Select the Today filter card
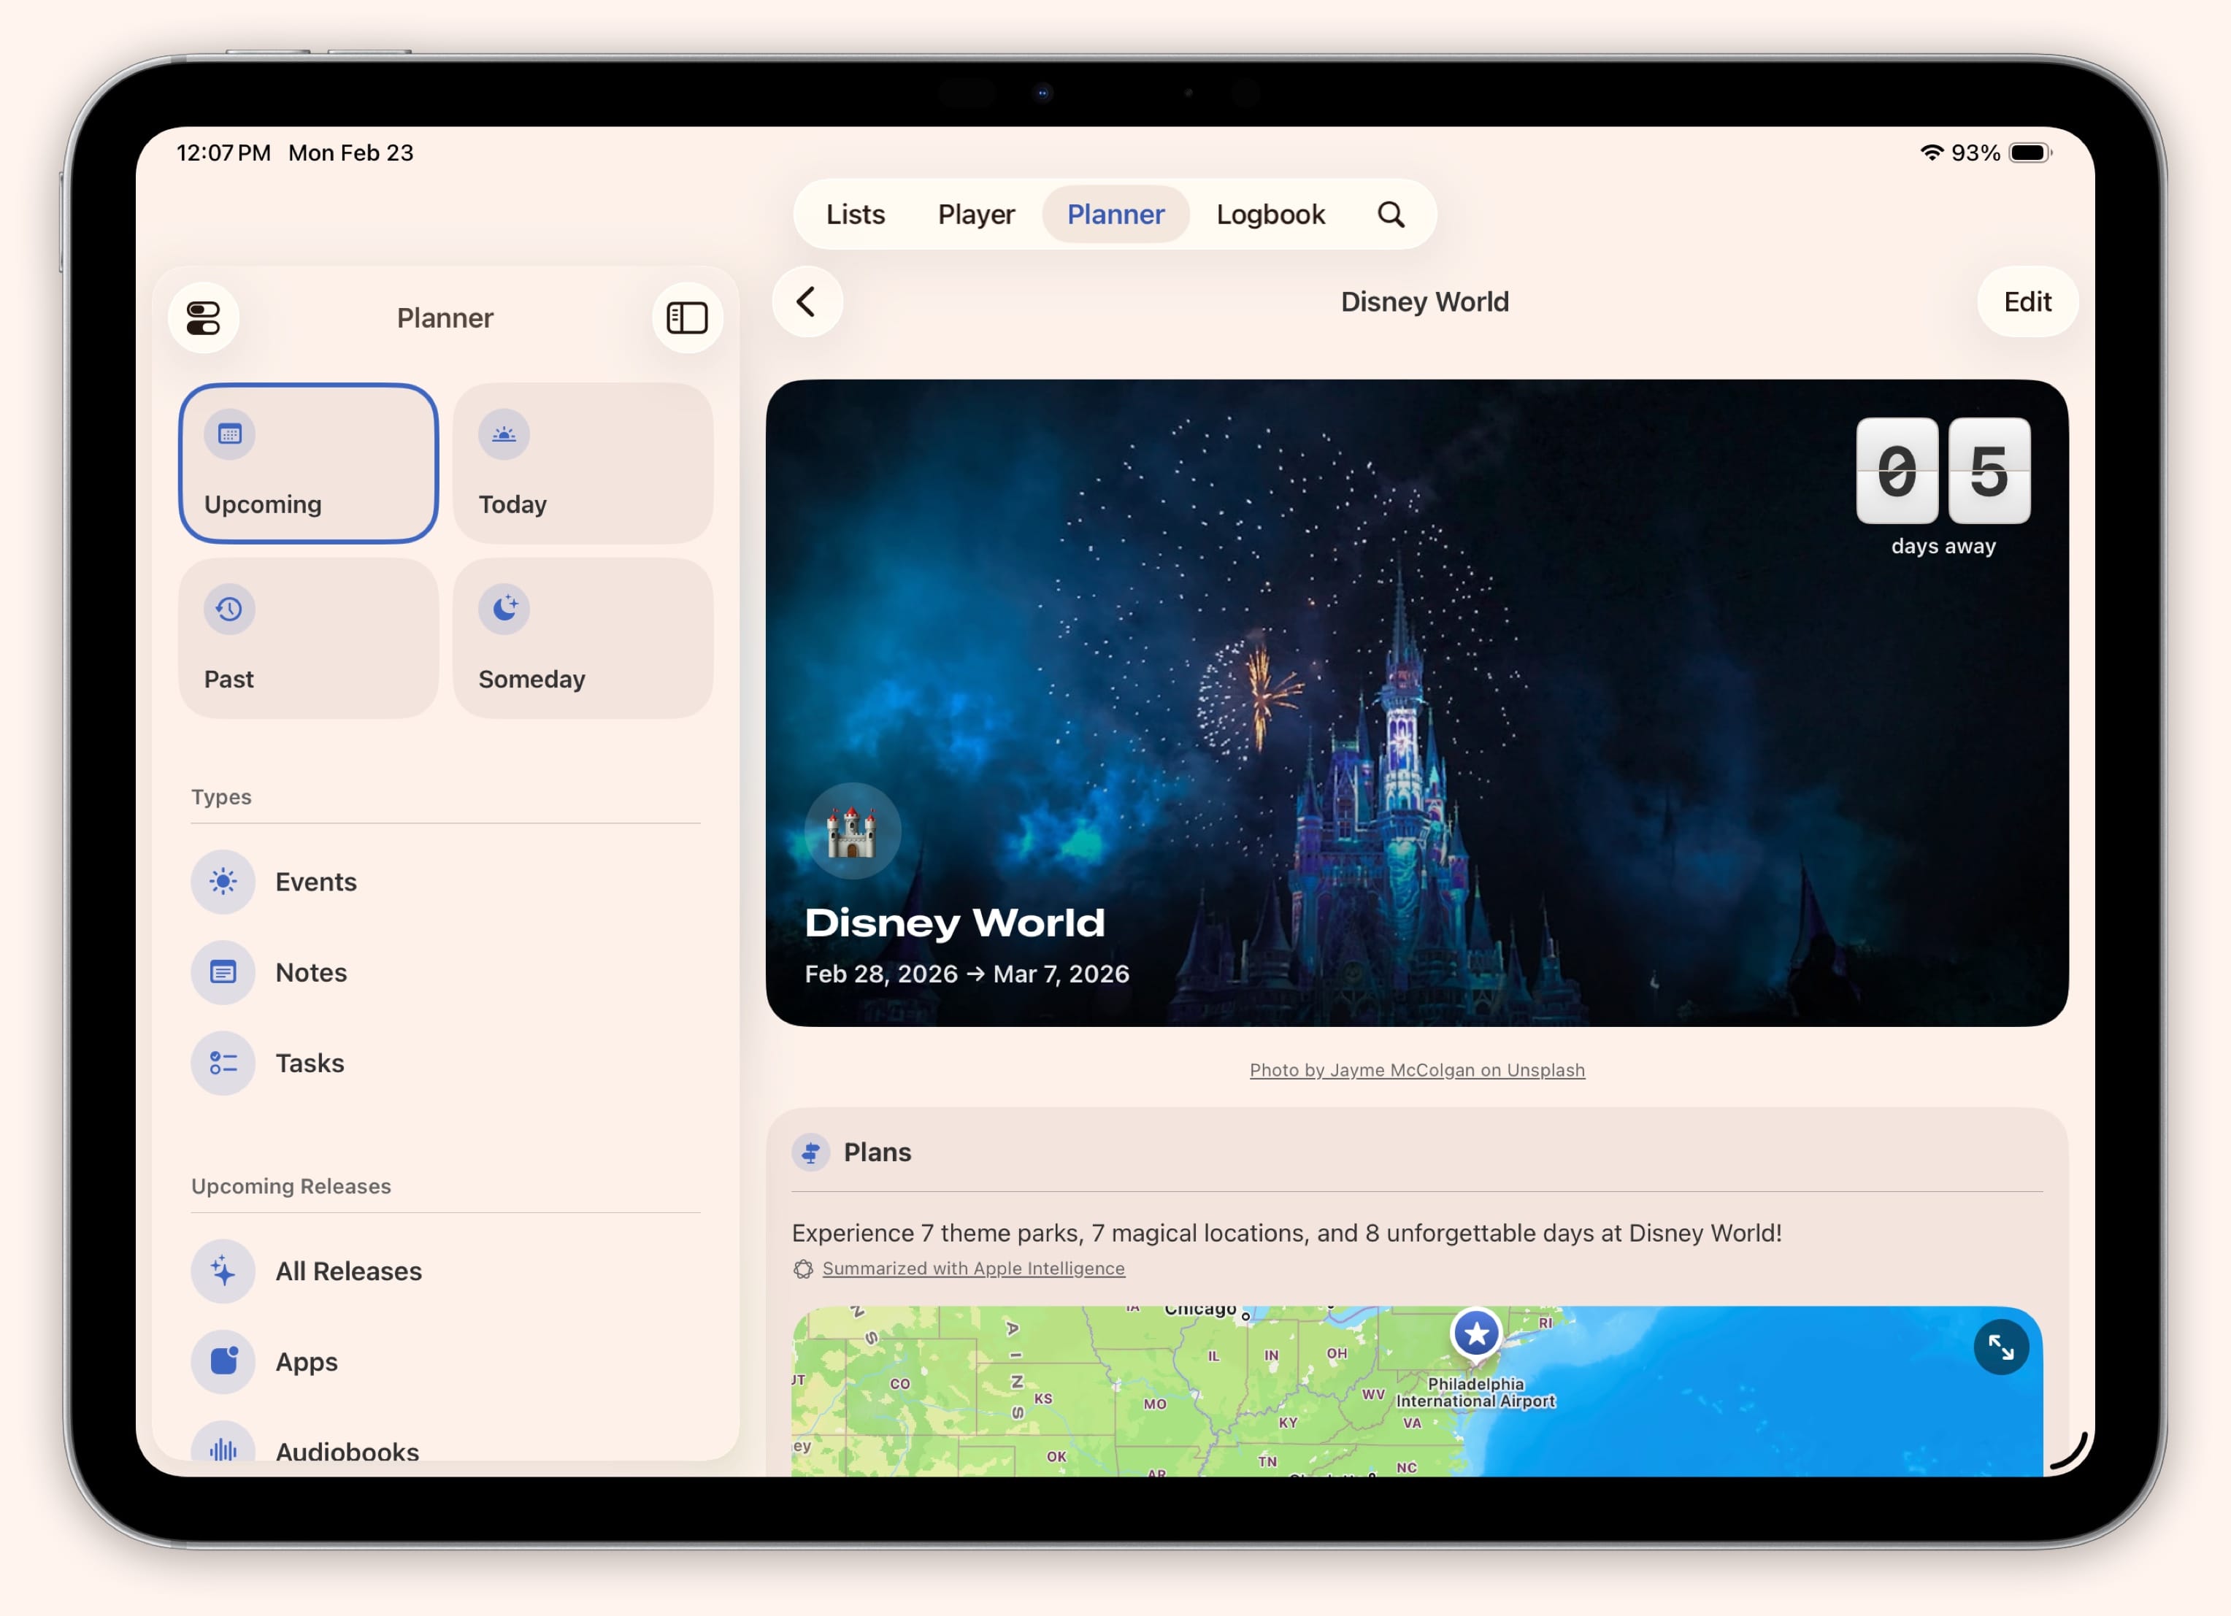This screenshot has height=1616, width=2231. (583, 463)
